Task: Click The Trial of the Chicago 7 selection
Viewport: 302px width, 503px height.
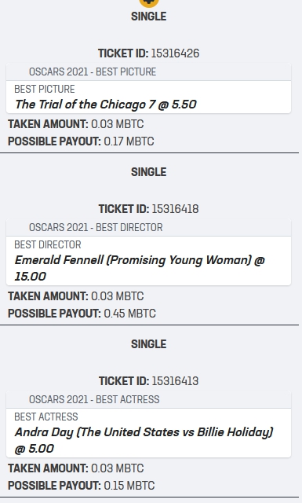Action: [x=106, y=105]
